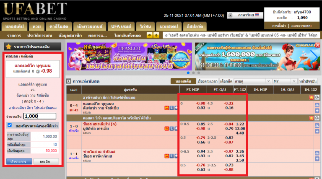Close the KINGMAKER banner with the X
Viewport: 322px width, 179px height.
tap(317, 45)
